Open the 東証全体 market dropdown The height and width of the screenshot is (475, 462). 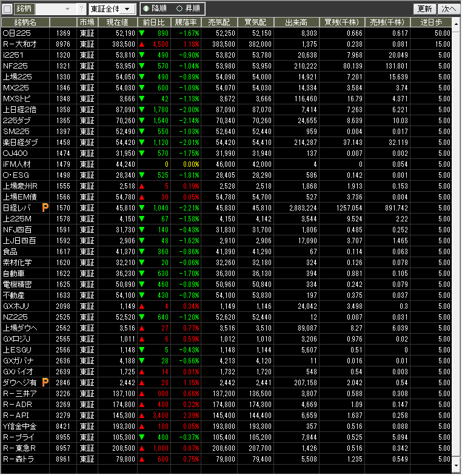click(x=112, y=9)
